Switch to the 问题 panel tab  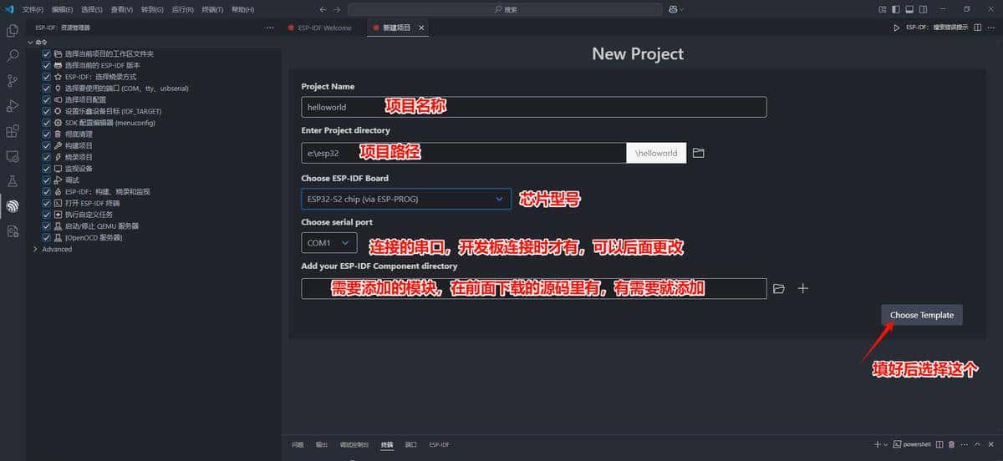pyautogui.click(x=298, y=444)
